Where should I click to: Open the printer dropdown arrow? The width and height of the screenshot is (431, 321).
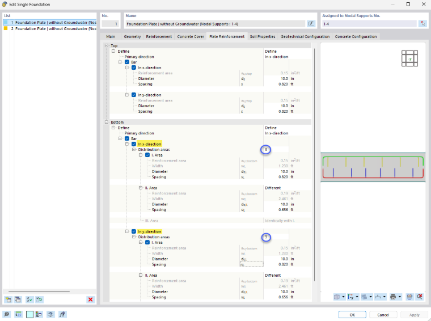coord(400,297)
